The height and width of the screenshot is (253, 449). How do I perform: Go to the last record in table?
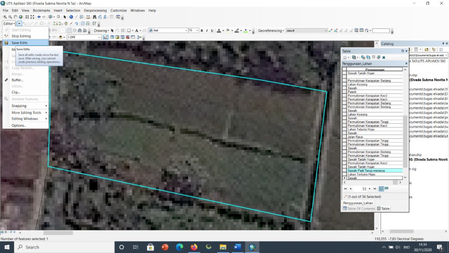375,189
